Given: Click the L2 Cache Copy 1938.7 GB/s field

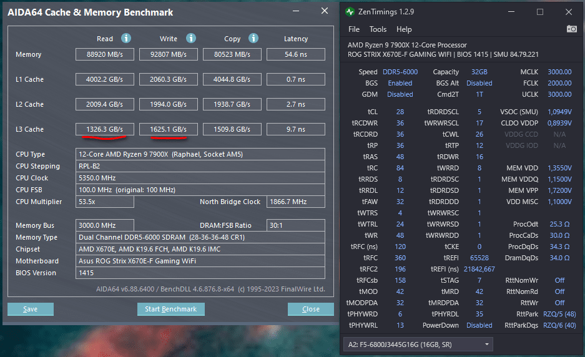Looking at the screenshot, I should (232, 104).
